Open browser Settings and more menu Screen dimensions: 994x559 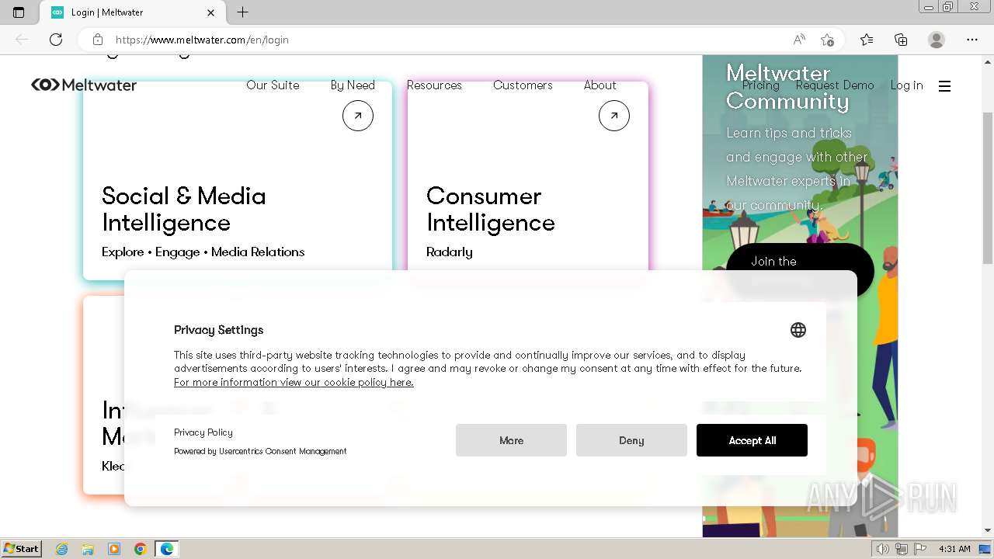coord(972,40)
